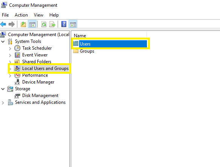Toggle Show/Hide Action Pane toolbar button
The image size is (220, 167).
coord(73,24)
